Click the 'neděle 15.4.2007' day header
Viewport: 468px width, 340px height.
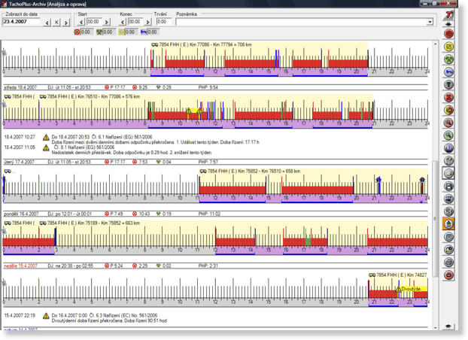(x=20, y=266)
